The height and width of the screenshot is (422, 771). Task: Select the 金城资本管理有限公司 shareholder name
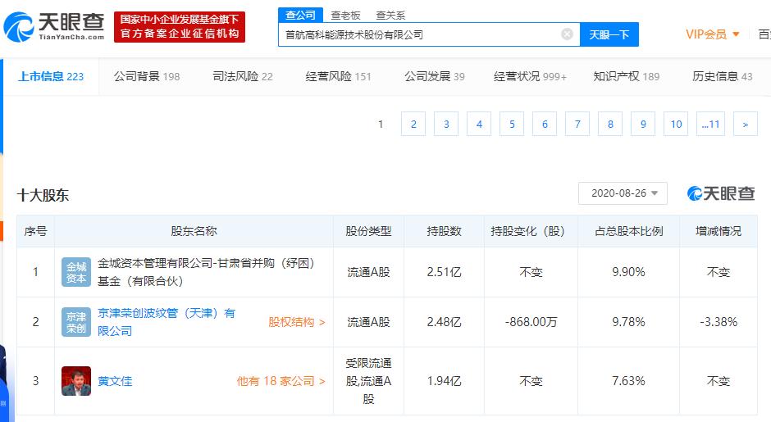pyautogui.click(x=206, y=272)
